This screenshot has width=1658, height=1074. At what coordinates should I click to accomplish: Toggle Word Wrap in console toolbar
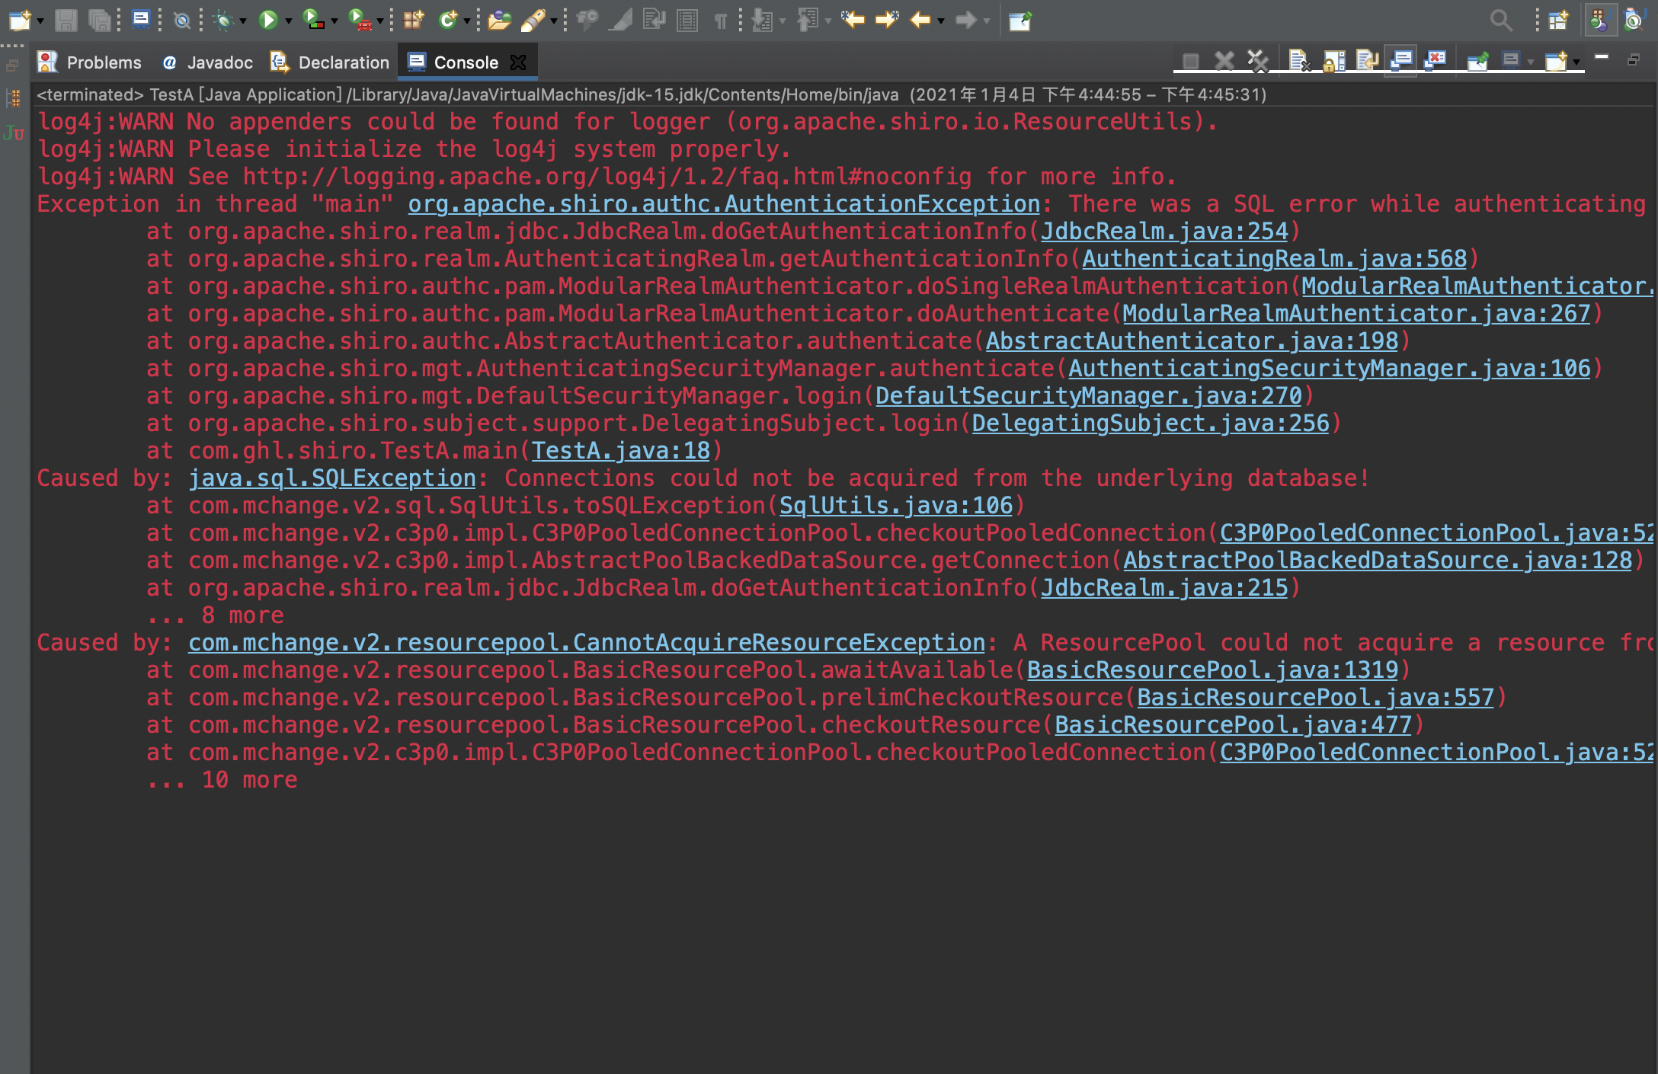pyautogui.click(x=1367, y=61)
